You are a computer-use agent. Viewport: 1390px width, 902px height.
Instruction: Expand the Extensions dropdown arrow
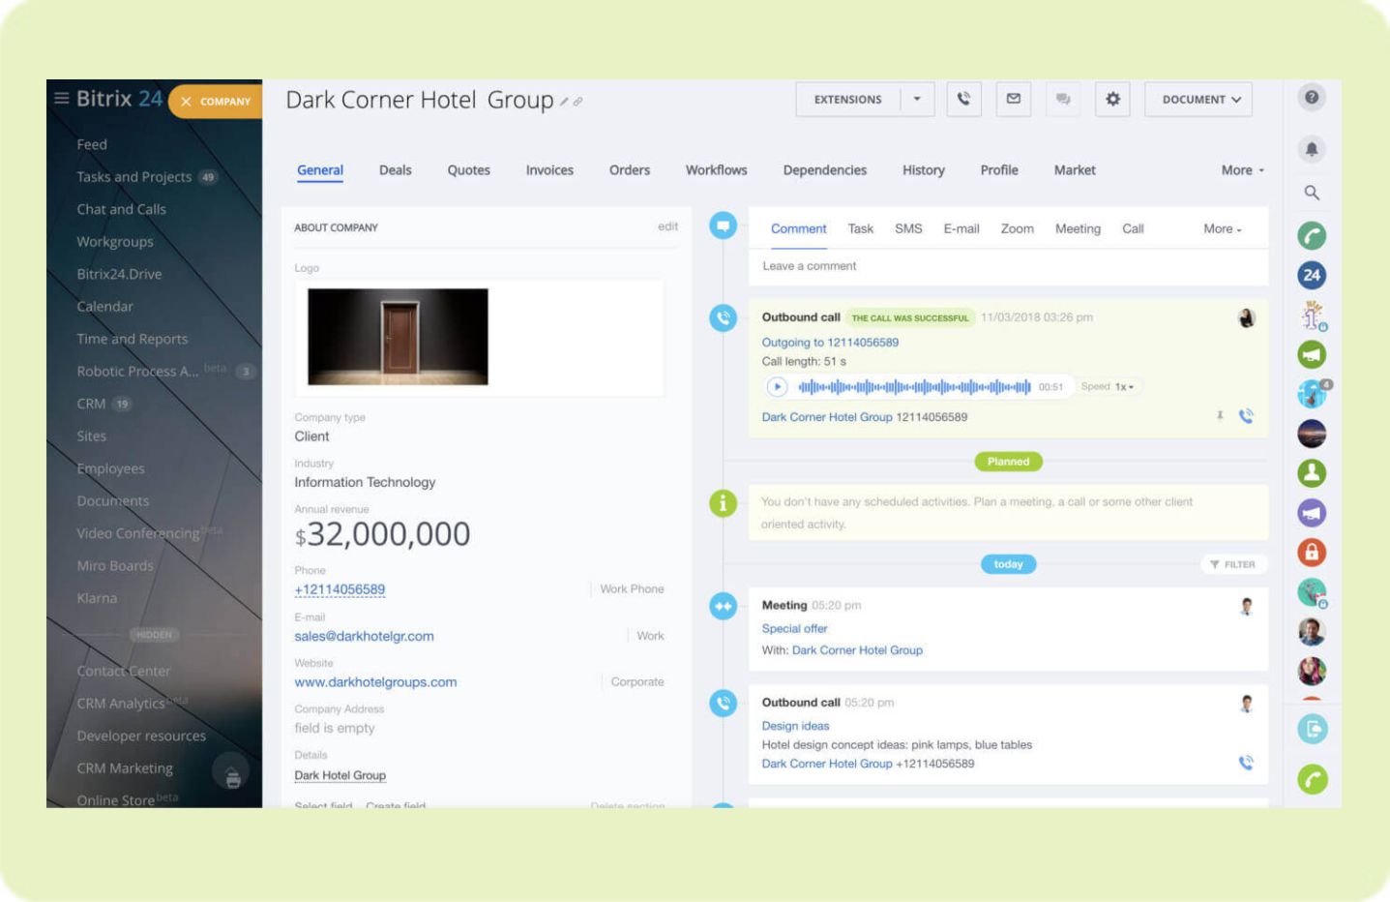917,99
